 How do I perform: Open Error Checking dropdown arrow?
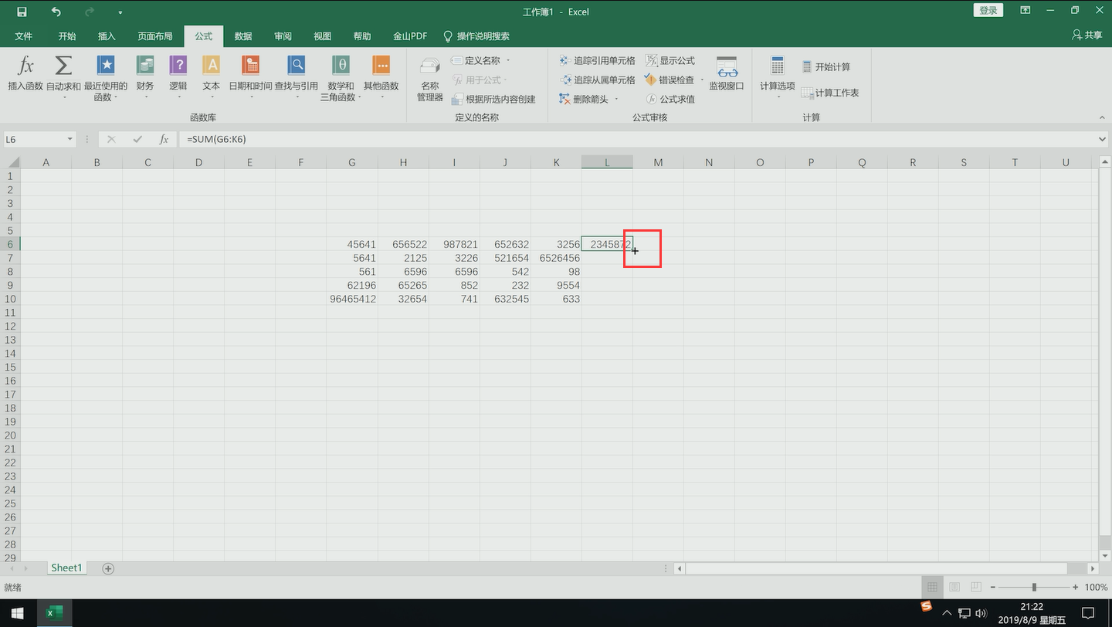[x=701, y=80]
